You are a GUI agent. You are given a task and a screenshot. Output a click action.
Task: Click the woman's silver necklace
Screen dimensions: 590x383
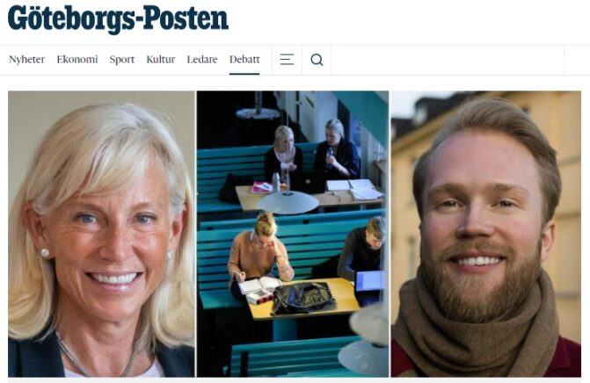tap(94, 355)
